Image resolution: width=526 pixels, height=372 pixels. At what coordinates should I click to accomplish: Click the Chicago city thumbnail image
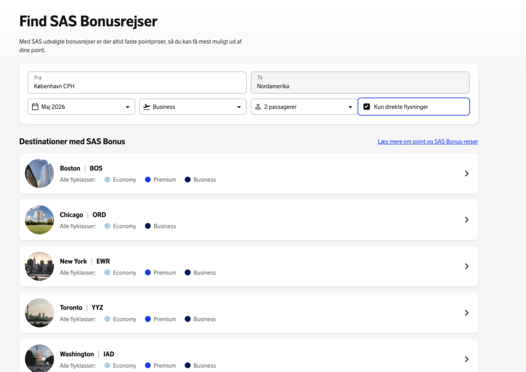pos(40,220)
